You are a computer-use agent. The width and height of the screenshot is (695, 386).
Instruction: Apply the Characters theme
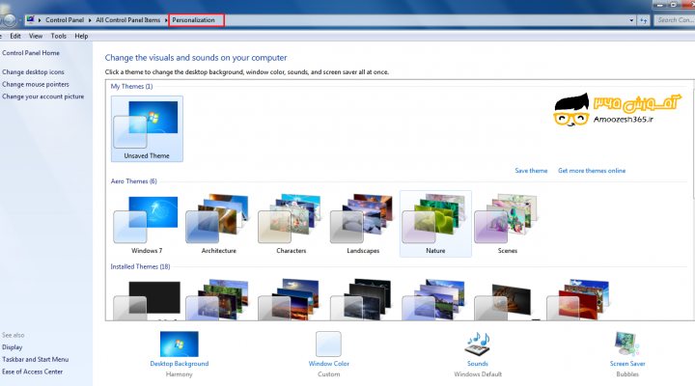coord(291,224)
